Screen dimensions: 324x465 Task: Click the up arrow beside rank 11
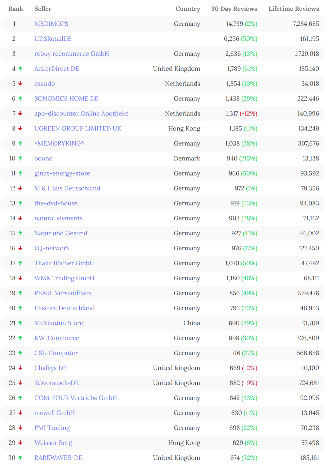(20, 173)
